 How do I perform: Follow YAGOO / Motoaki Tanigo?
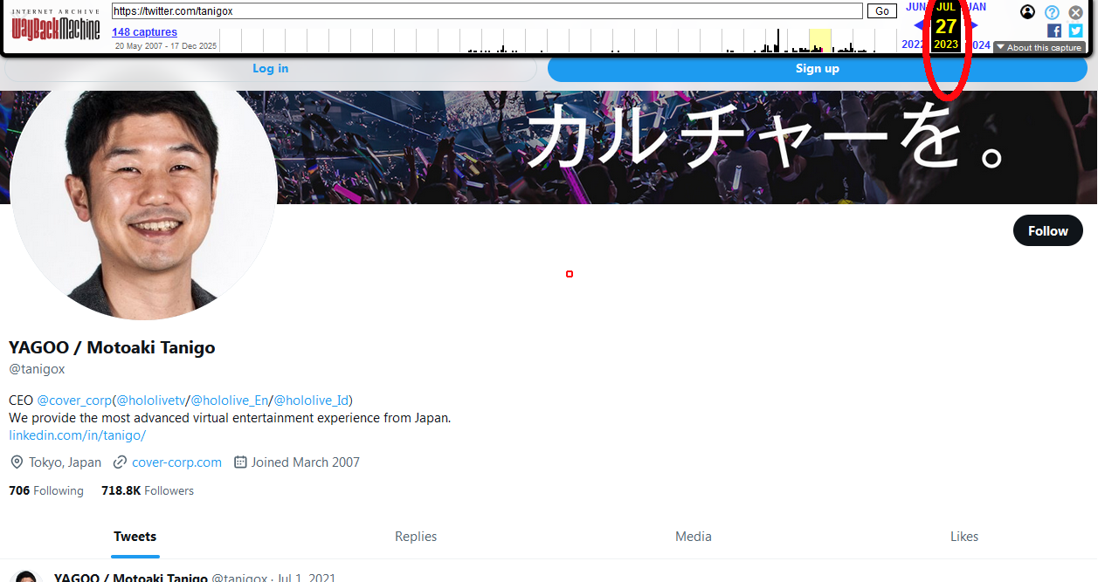1047,231
